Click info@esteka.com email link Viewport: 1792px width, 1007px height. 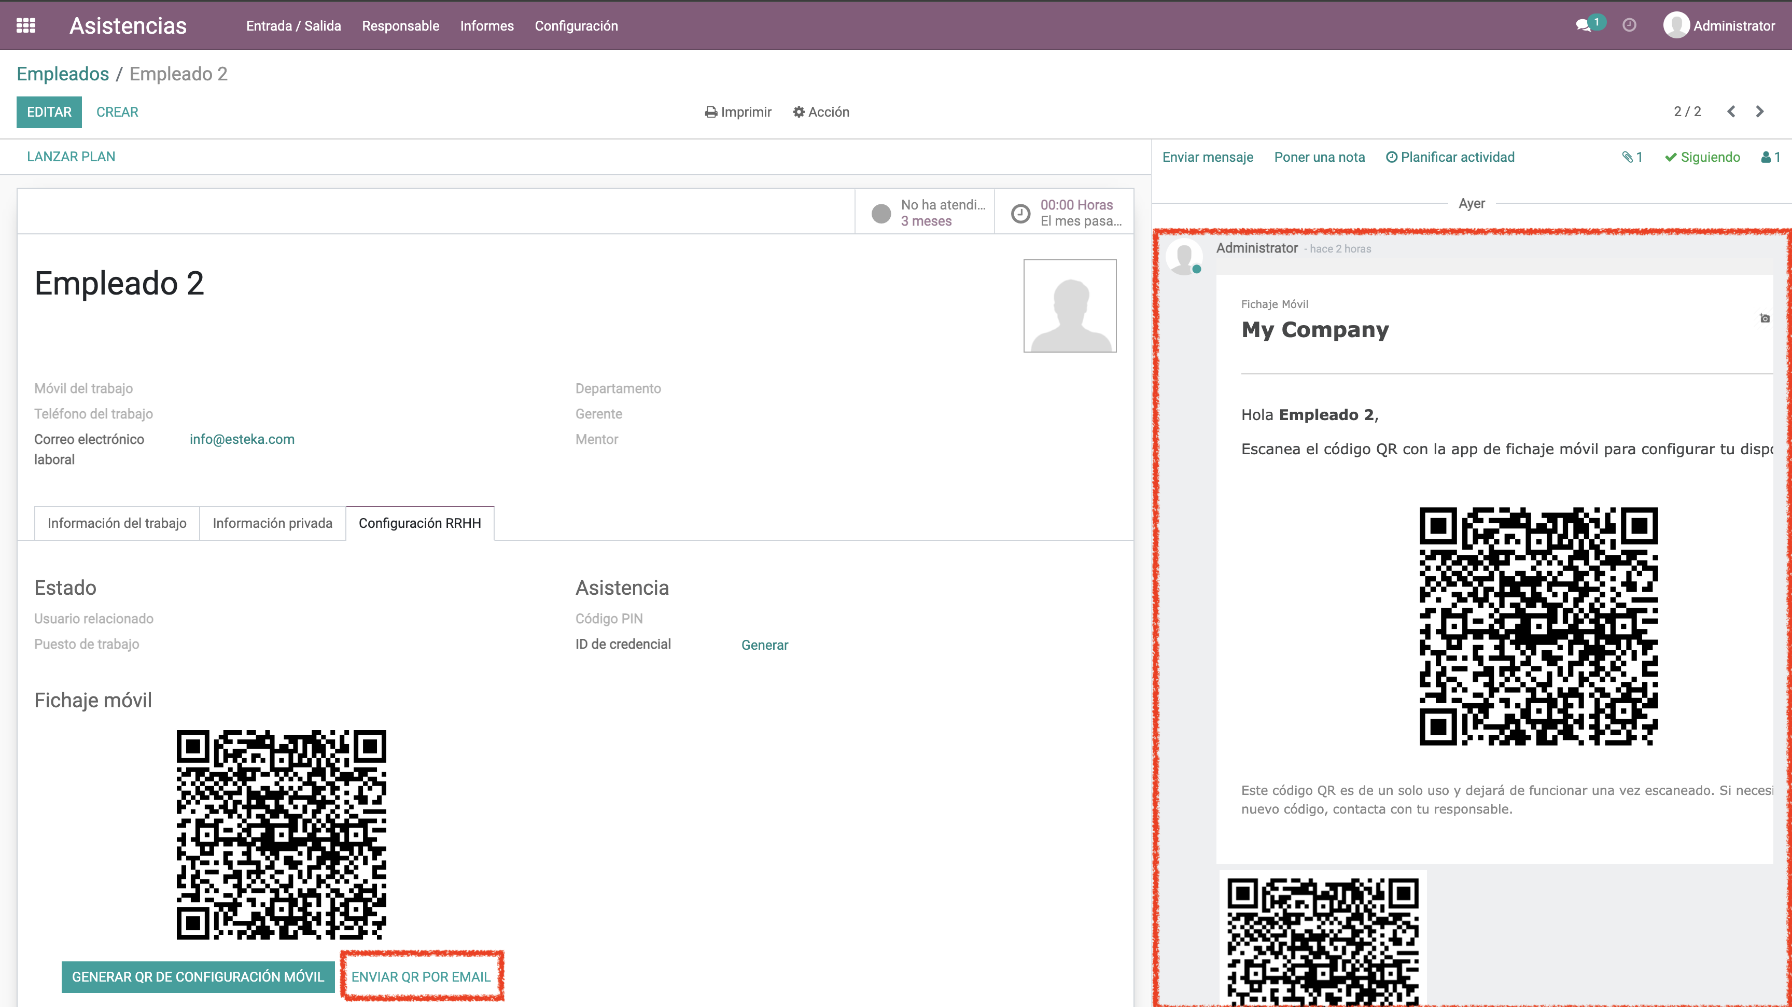[x=242, y=440]
